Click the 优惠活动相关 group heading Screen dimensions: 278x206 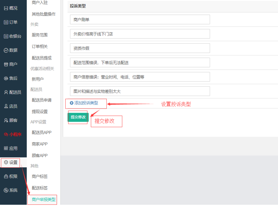pos(42,69)
